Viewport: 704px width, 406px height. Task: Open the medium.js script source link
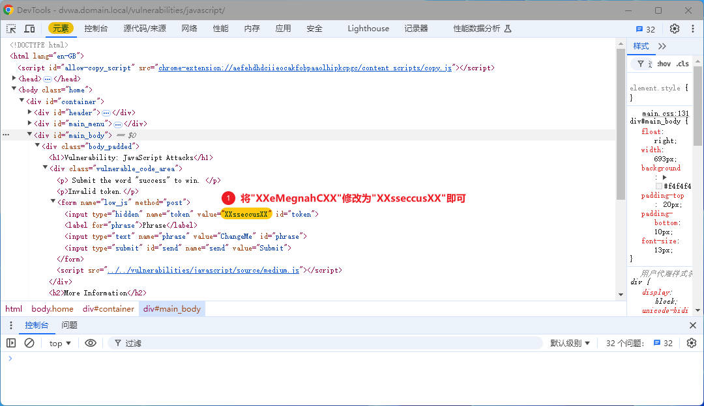click(x=203, y=270)
